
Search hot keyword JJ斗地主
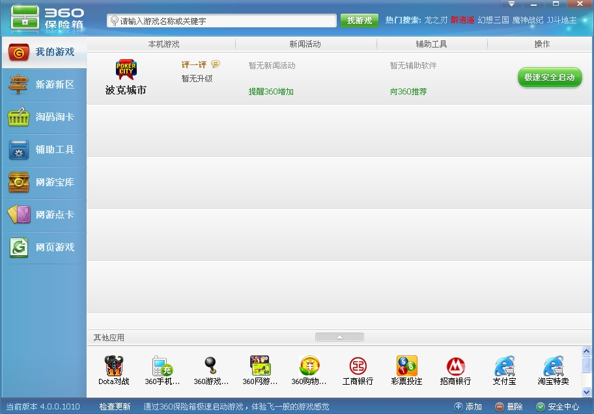[x=561, y=20]
